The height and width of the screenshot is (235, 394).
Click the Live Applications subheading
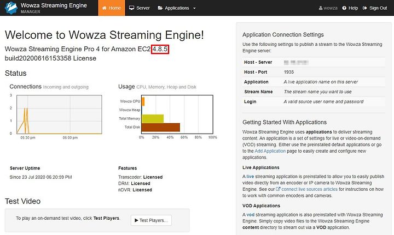[x=261, y=167]
